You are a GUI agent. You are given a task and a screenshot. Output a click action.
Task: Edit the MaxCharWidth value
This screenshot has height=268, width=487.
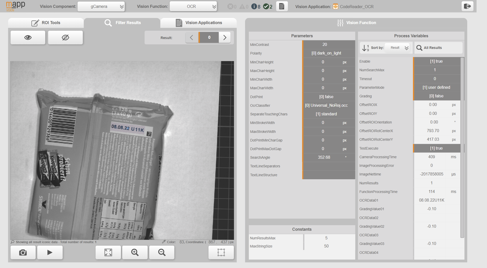coord(329,88)
